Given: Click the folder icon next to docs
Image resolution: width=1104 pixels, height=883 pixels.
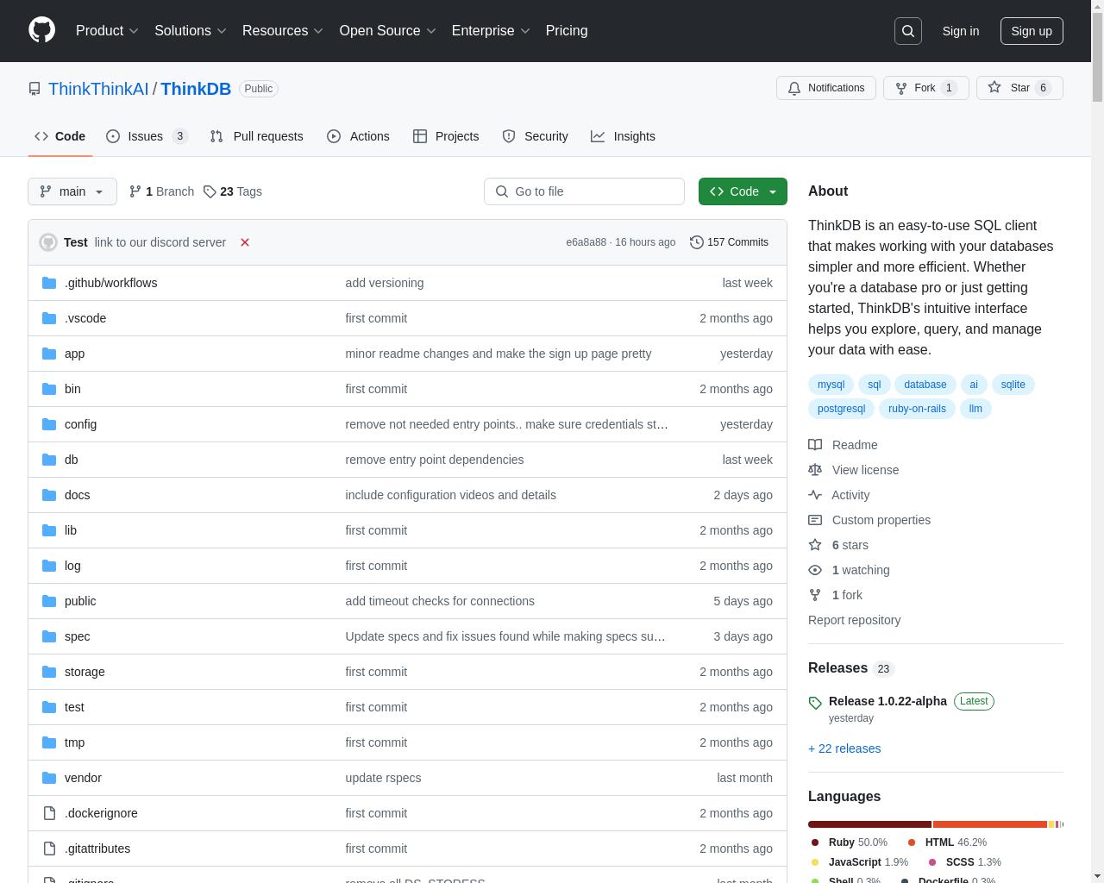Looking at the screenshot, I should [x=49, y=495].
